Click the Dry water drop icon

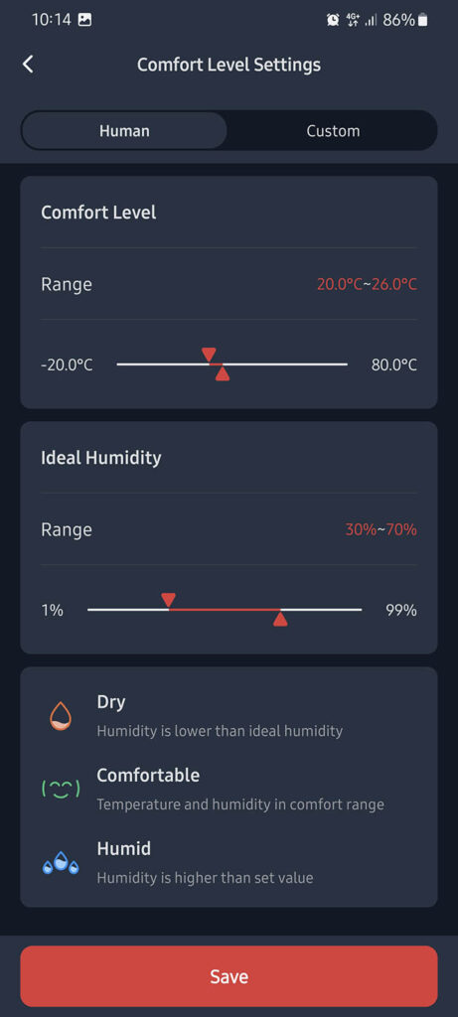click(61, 716)
